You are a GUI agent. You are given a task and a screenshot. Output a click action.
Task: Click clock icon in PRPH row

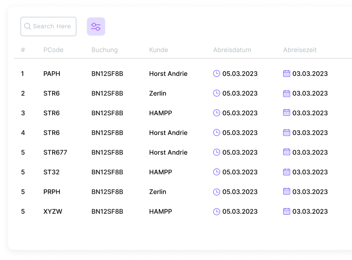217,192
